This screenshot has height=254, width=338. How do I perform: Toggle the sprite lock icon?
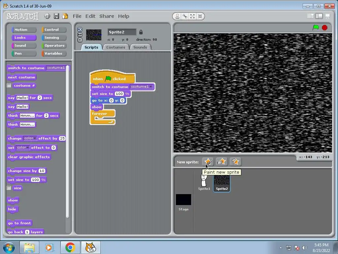point(141,32)
